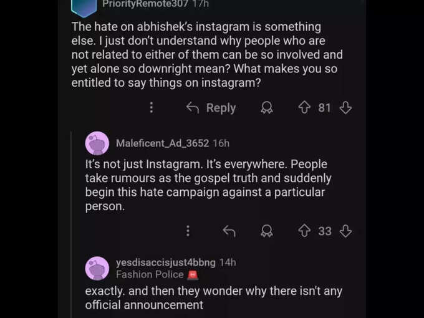Screen dimensions: 424x318
Task: Open three-dot menu on PriorityRemote307's comment
Action: pyautogui.click(x=152, y=107)
